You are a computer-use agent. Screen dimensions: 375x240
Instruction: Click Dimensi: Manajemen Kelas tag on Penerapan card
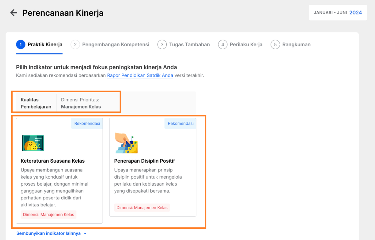(x=142, y=208)
